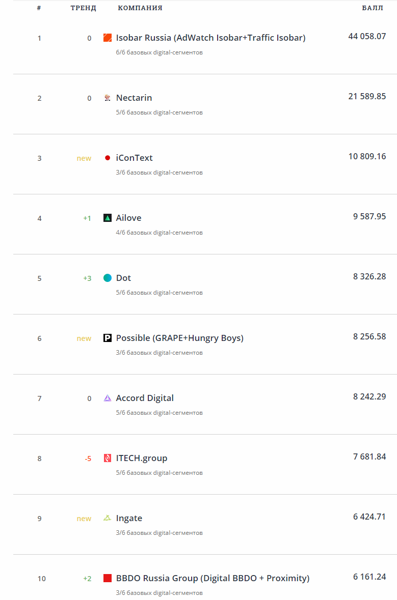
Task: Click the 44 058.07 score value
Action: click(x=367, y=37)
